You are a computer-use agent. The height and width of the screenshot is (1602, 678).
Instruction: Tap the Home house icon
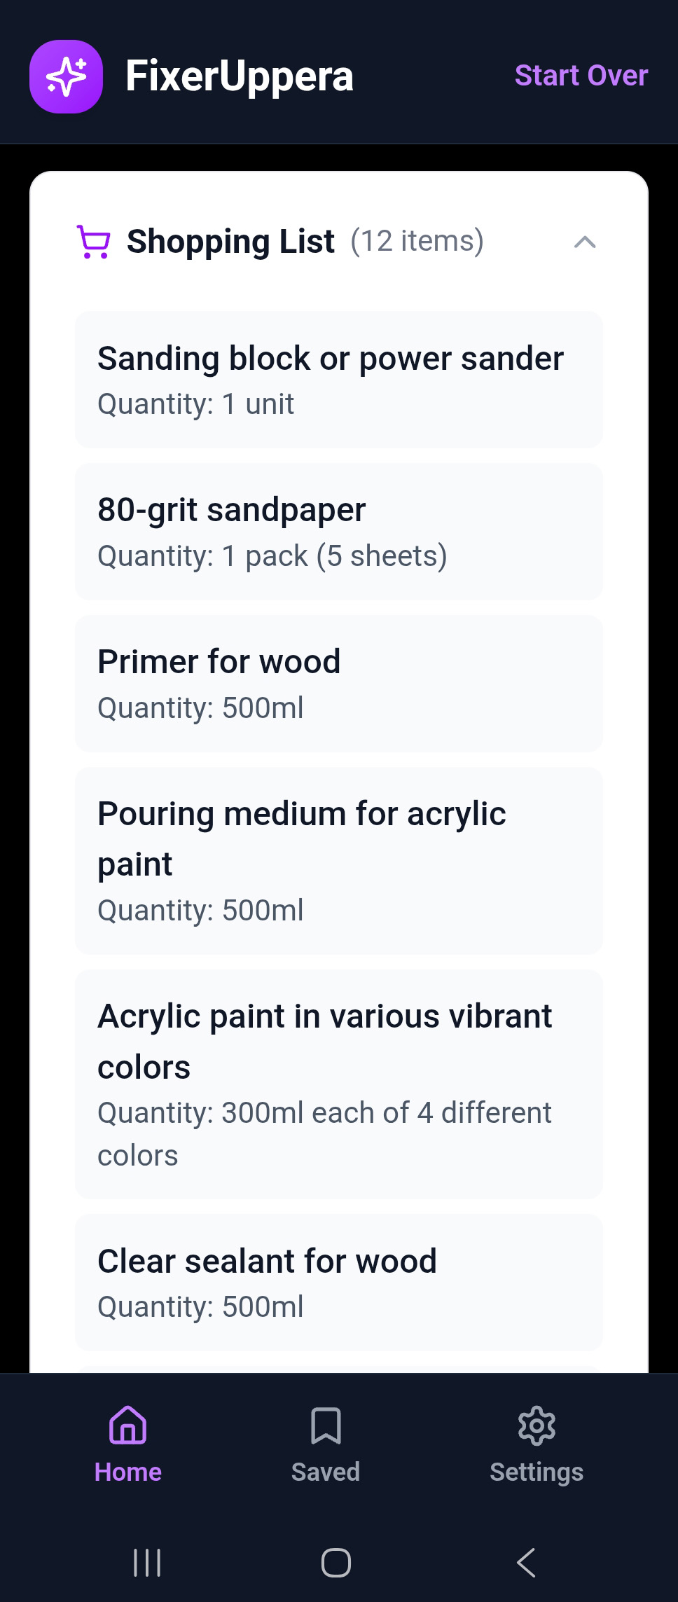[x=127, y=1425]
